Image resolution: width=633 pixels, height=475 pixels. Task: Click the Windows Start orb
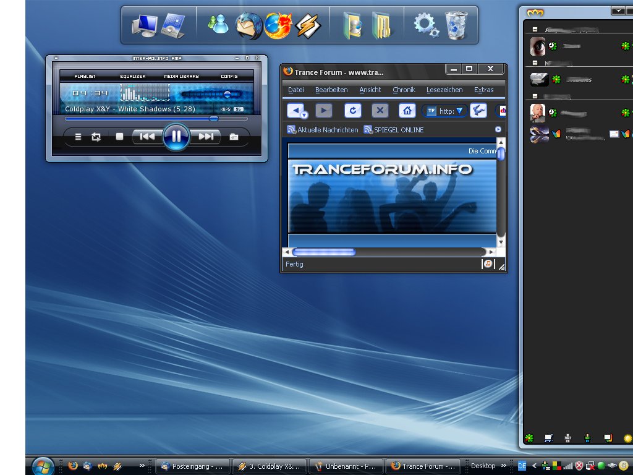pos(43,466)
